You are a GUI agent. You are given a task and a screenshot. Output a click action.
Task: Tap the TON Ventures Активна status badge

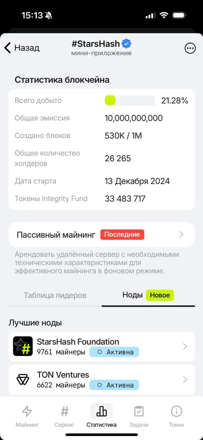(114, 385)
